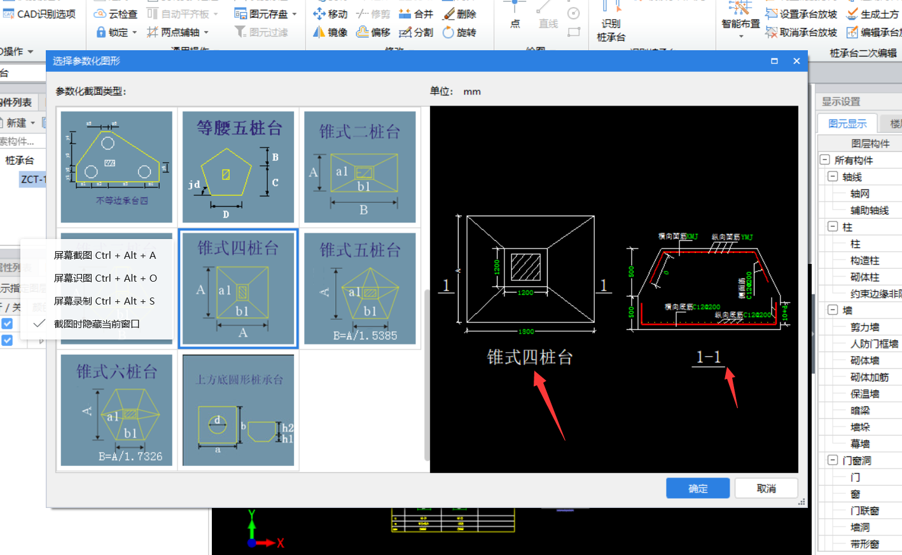
Task: Select 桩承台 in the component list
Action: pos(20,160)
